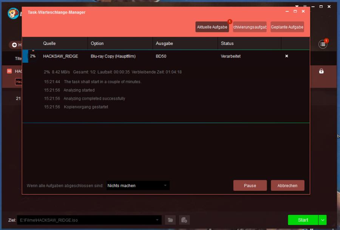340x230 pixels.
Task: Click the Quelle column header
Action: (x=49, y=43)
